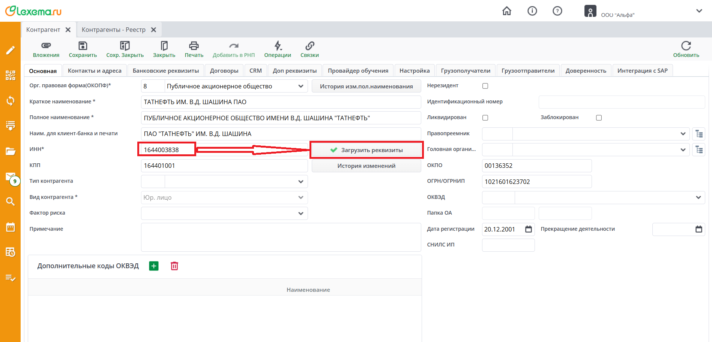Click the Печать printer icon

pos(194,46)
